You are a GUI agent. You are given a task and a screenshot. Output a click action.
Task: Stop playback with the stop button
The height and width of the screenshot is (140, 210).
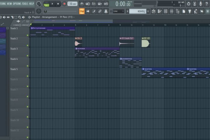tap(58, 4)
